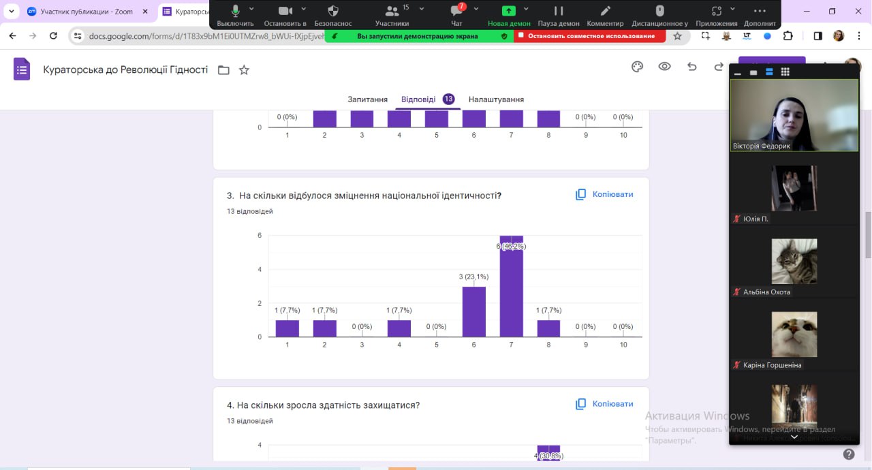Open Google Forms theme palette icon

pos(637,67)
